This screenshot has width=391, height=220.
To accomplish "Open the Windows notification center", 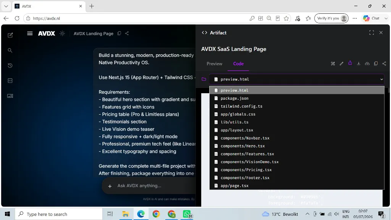I will click(x=381, y=214).
